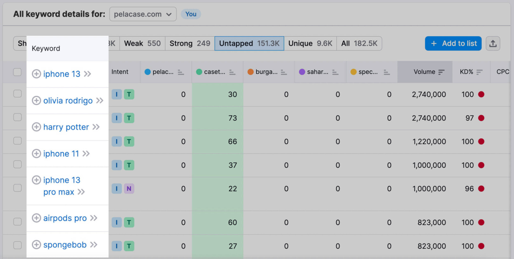Open SERP arrows beside iphone 13

coord(88,74)
